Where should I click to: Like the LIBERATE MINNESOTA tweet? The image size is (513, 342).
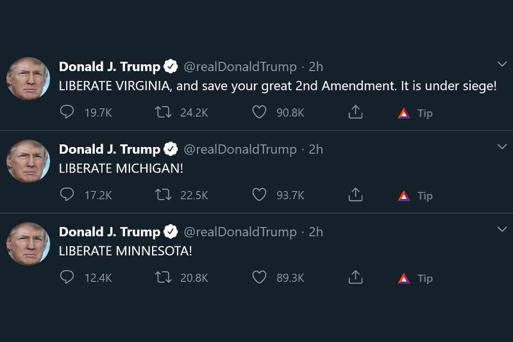(259, 278)
